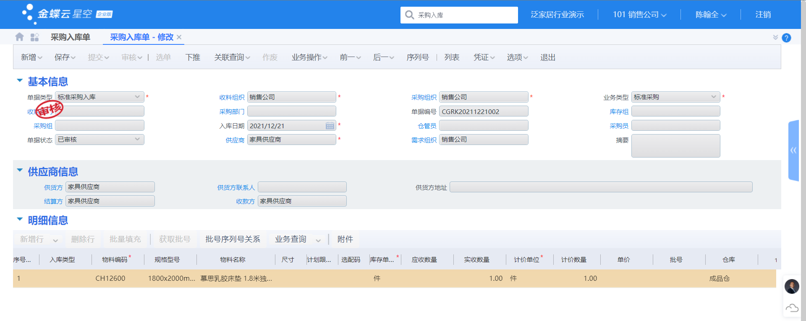Go to previous record via 前一
The width and height of the screenshot is (806, 321).
pos(350,57)
